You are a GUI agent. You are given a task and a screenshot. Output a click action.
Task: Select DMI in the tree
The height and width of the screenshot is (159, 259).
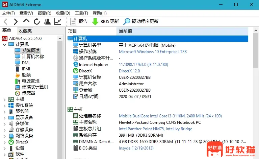(26, 63)
